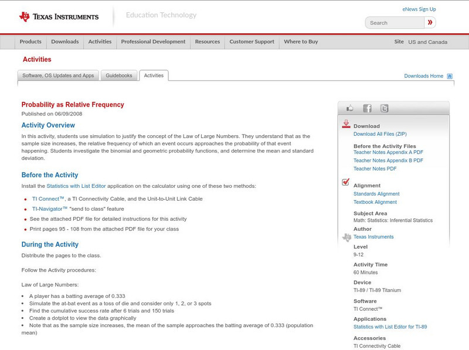Click the TI-89 / TI-89 Titanium device text
This screenshot has width=469, height=350.
click(377, 290)
